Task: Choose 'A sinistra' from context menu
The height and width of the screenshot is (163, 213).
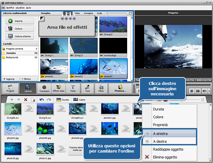Action: (x=160, y=134)
